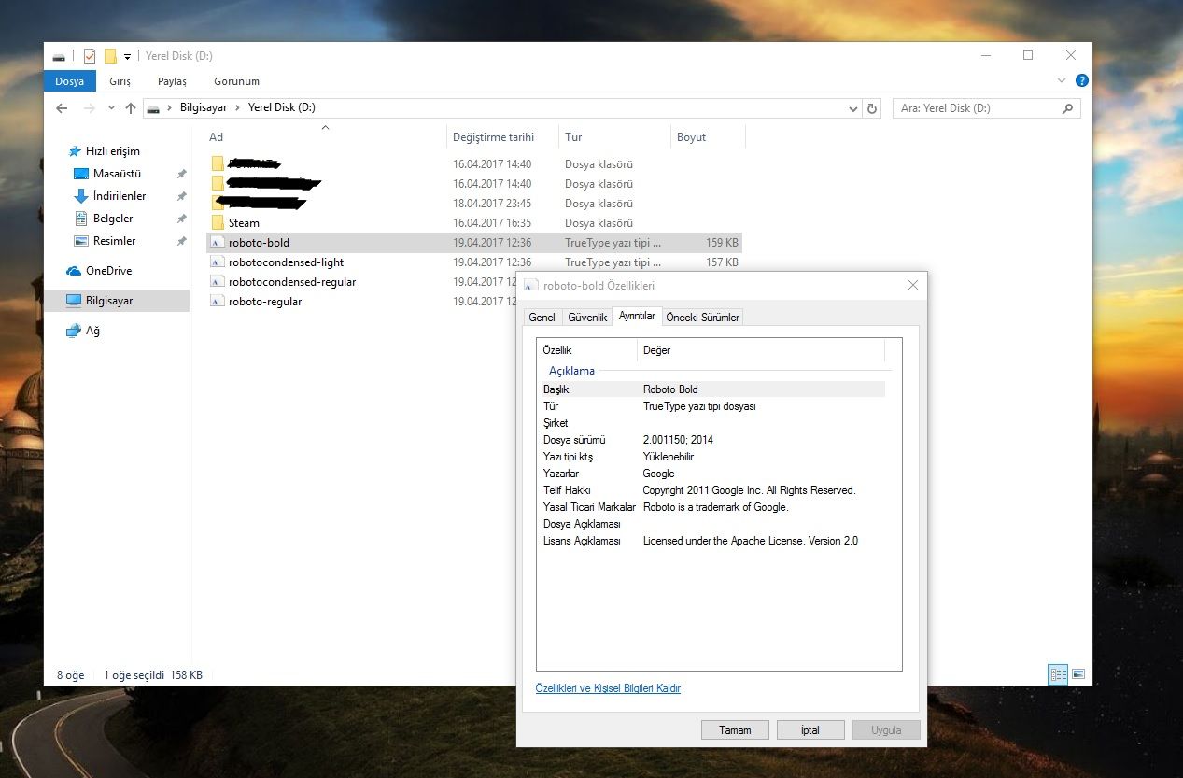Click the Steam folder icon
Image resolution: width=1183 pixels, height=778 pixels.
(218, 223)
